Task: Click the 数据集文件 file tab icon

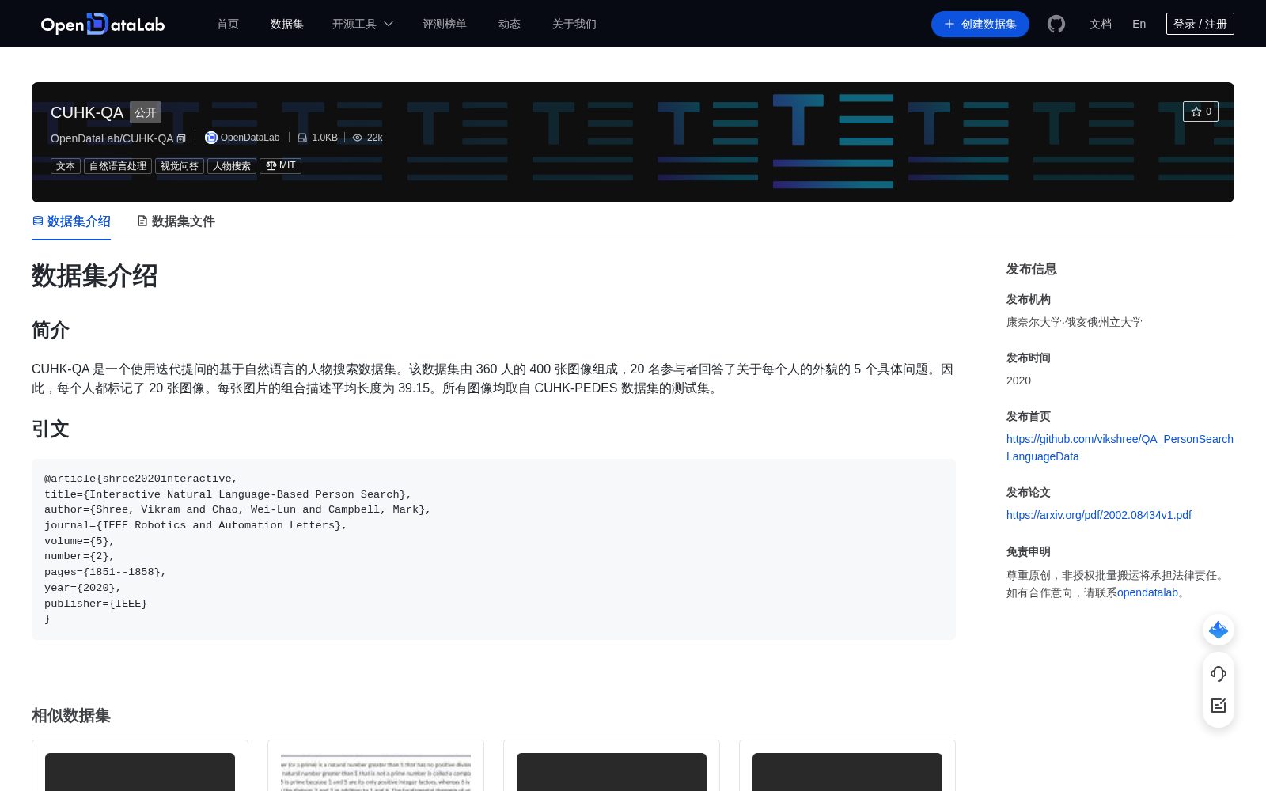Action: point(142,221)
